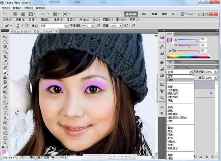Choose 叠加 blend mode from list

click(x=170, y=128)
